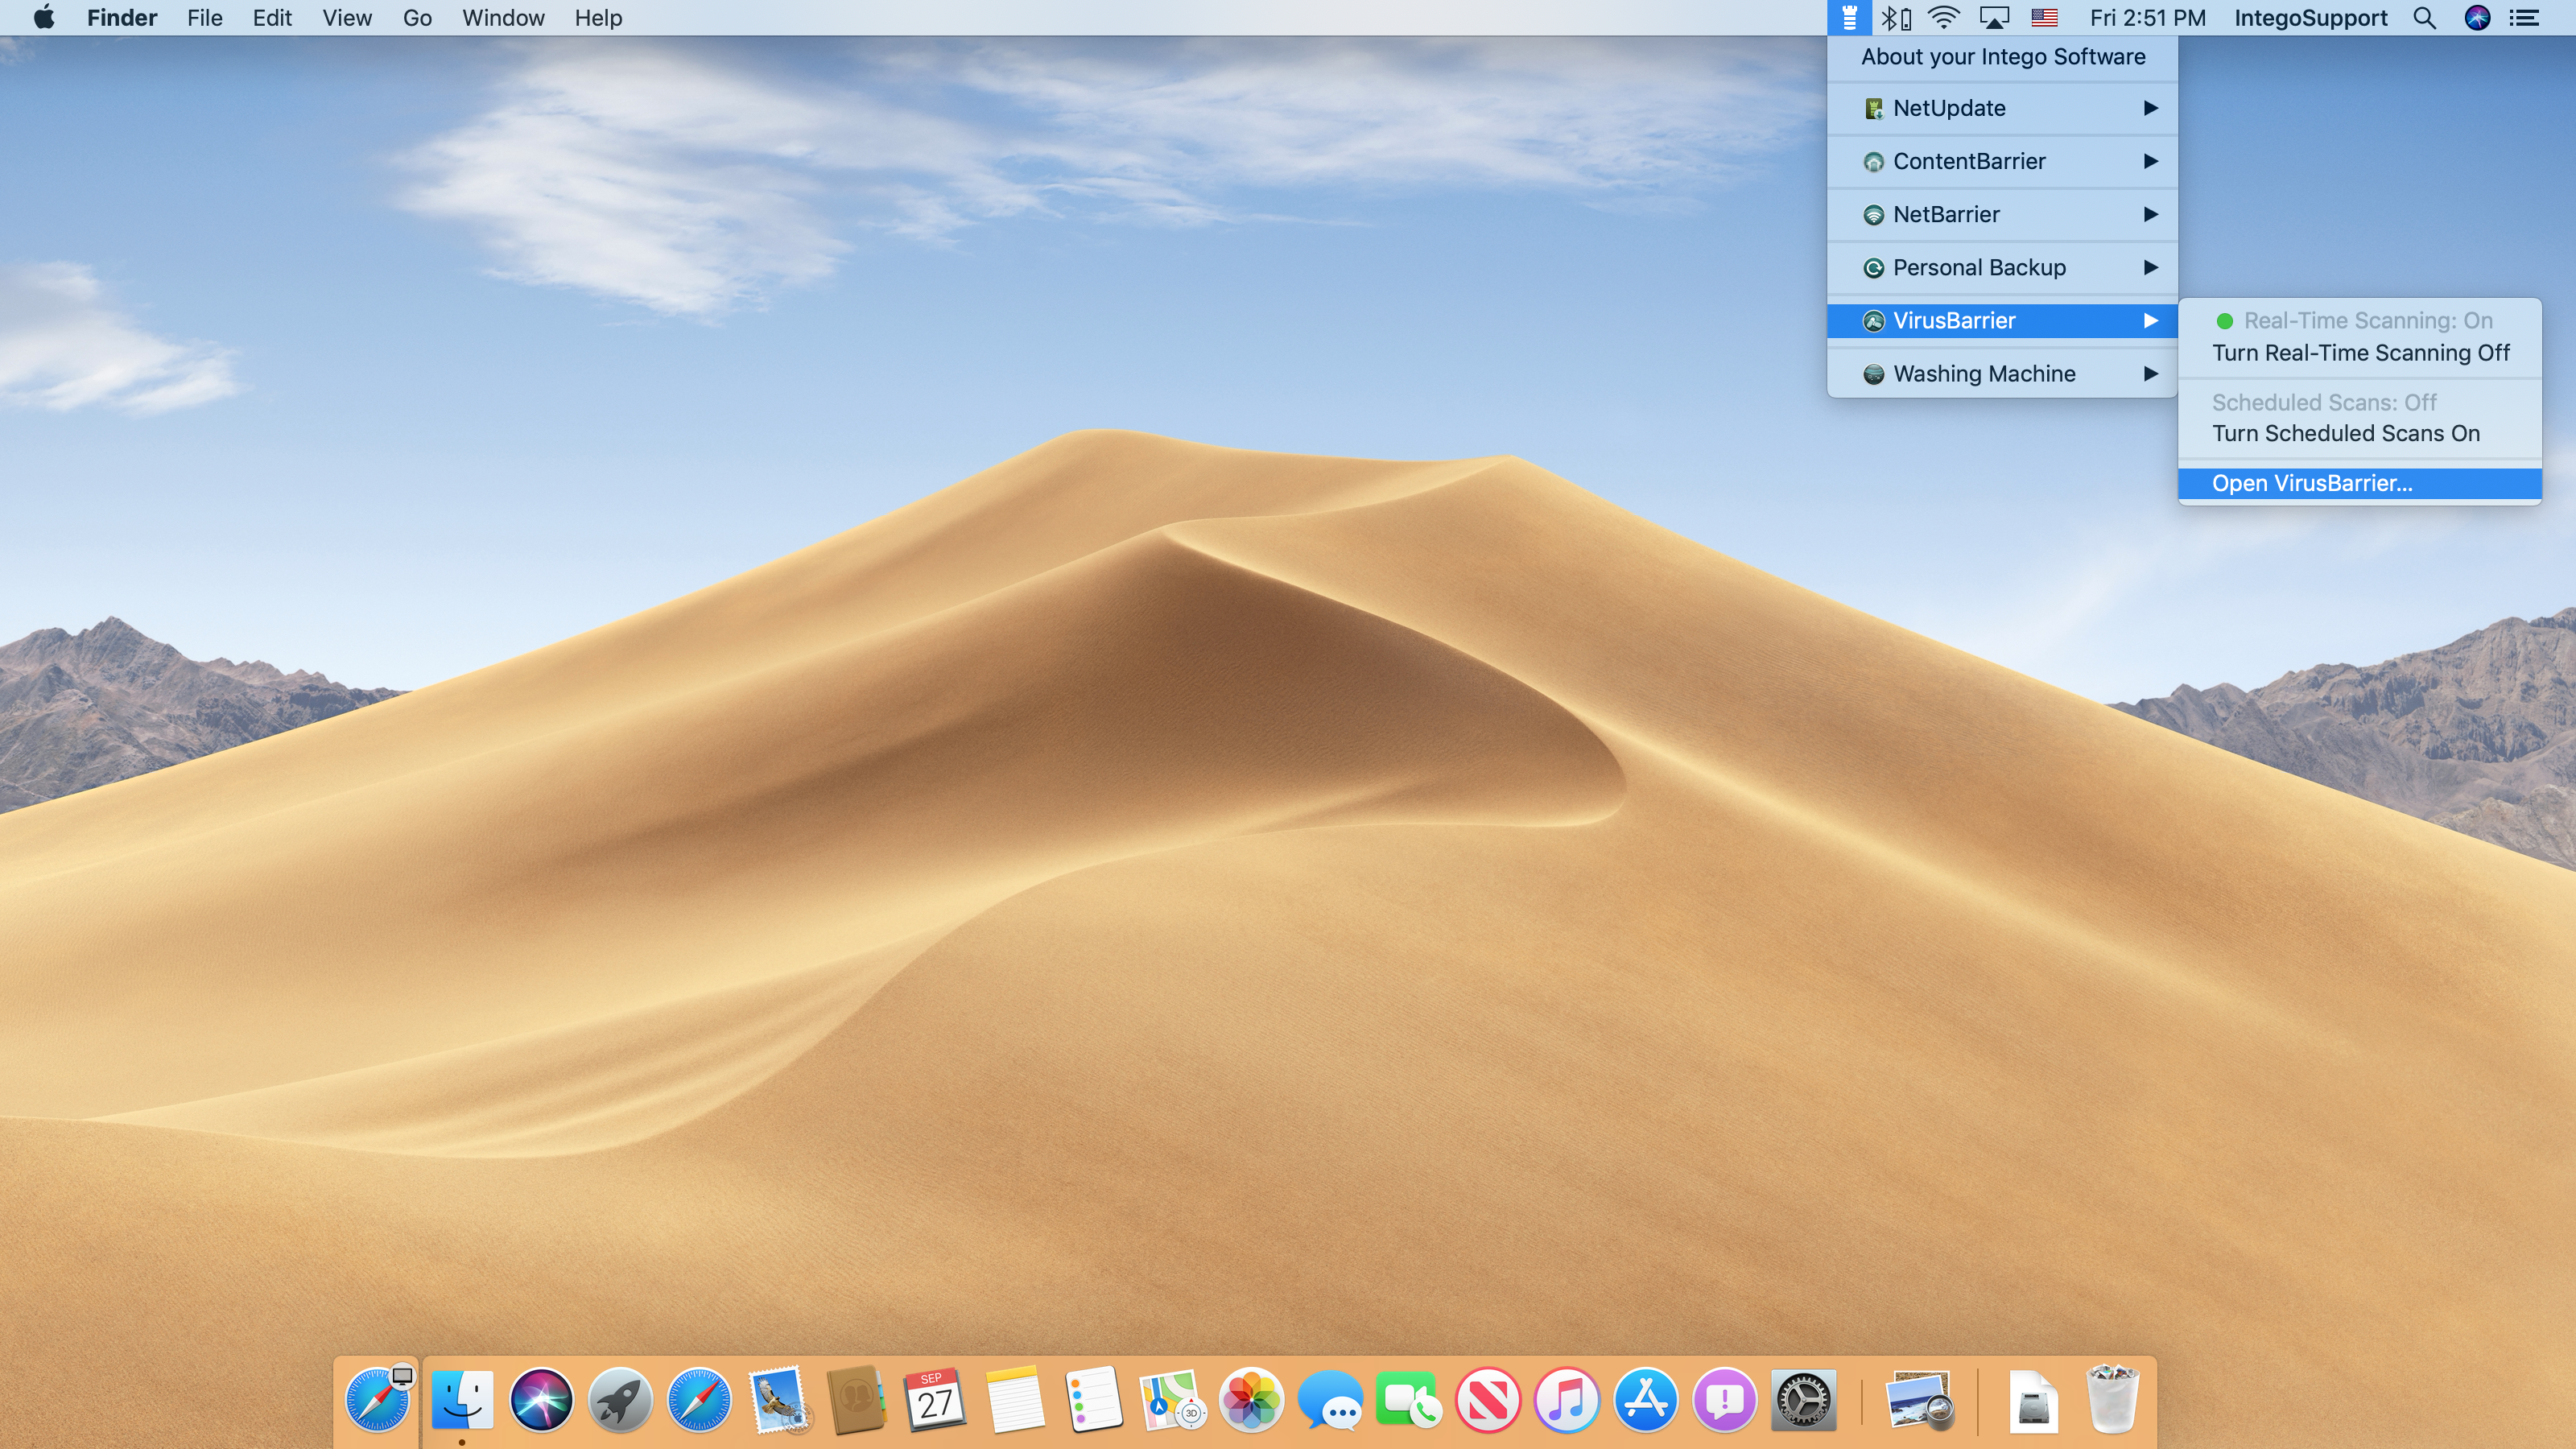Select About your Intego Software
The height and width of the screenshot is (1449, 2576).
(x=2002, y=57)
